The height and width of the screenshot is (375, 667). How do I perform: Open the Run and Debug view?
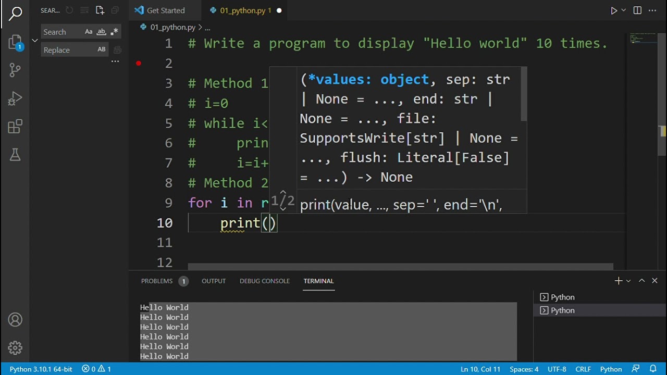point(15,98)
